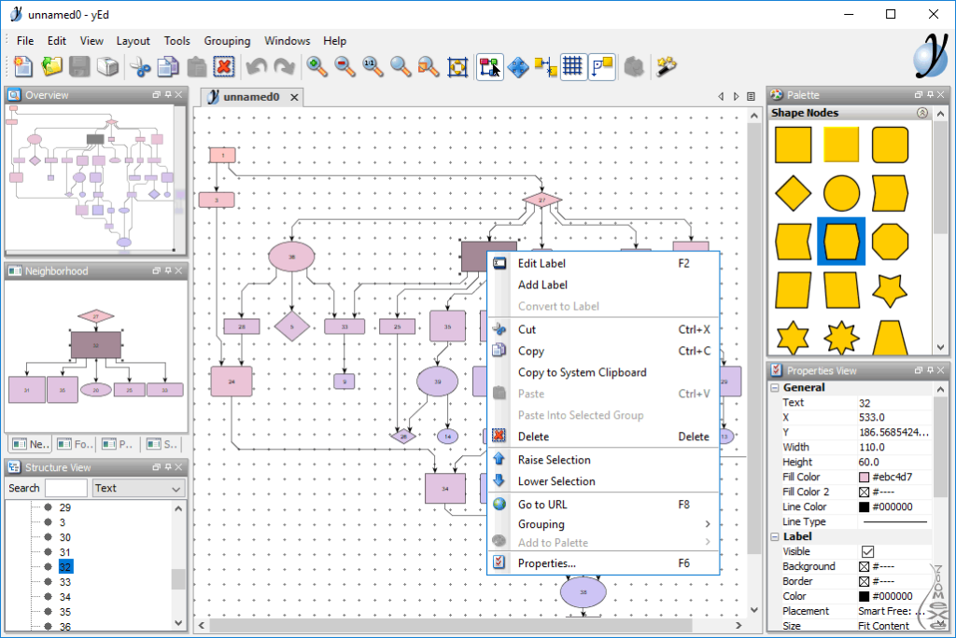
Task: Open the Layout menu
Action: pos(133,41)
